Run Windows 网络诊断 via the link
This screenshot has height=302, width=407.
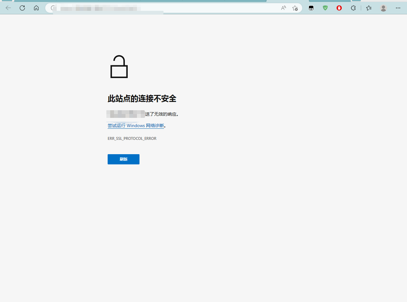(x=135, y=126)
